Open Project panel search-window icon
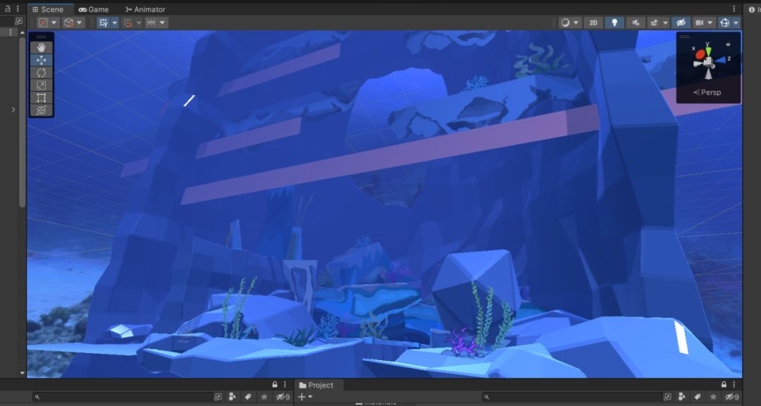 (x=668, y=397)
